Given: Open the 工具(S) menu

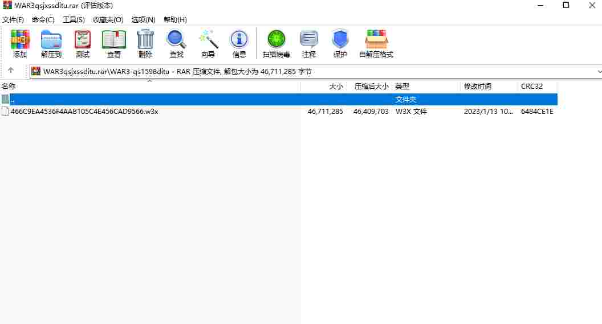Looking at the screenshot, I should pyautogui.click(x=74, y=19).
